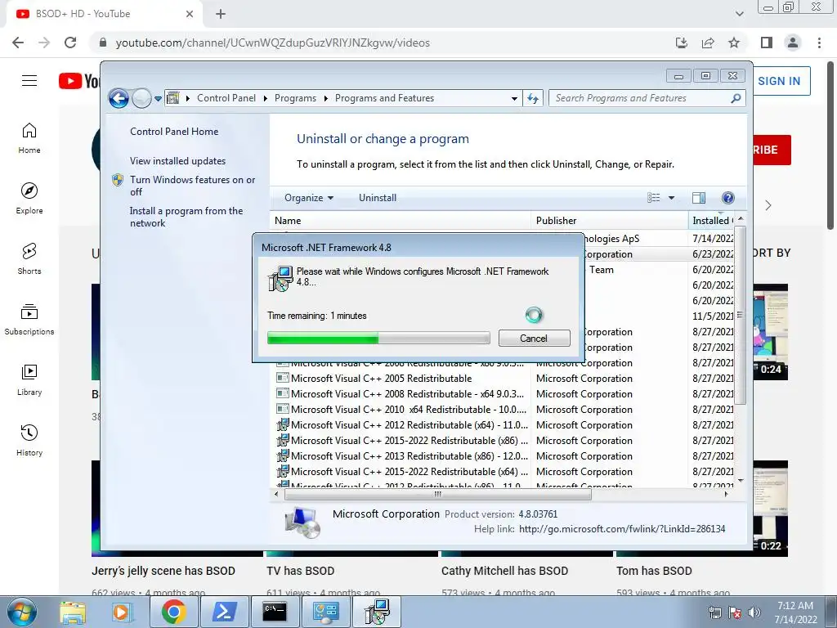The width and height of the screenshot is (837, 628).
Task: Open YouTube Subscriptions in sidebar
Action: tap(29, 320)
